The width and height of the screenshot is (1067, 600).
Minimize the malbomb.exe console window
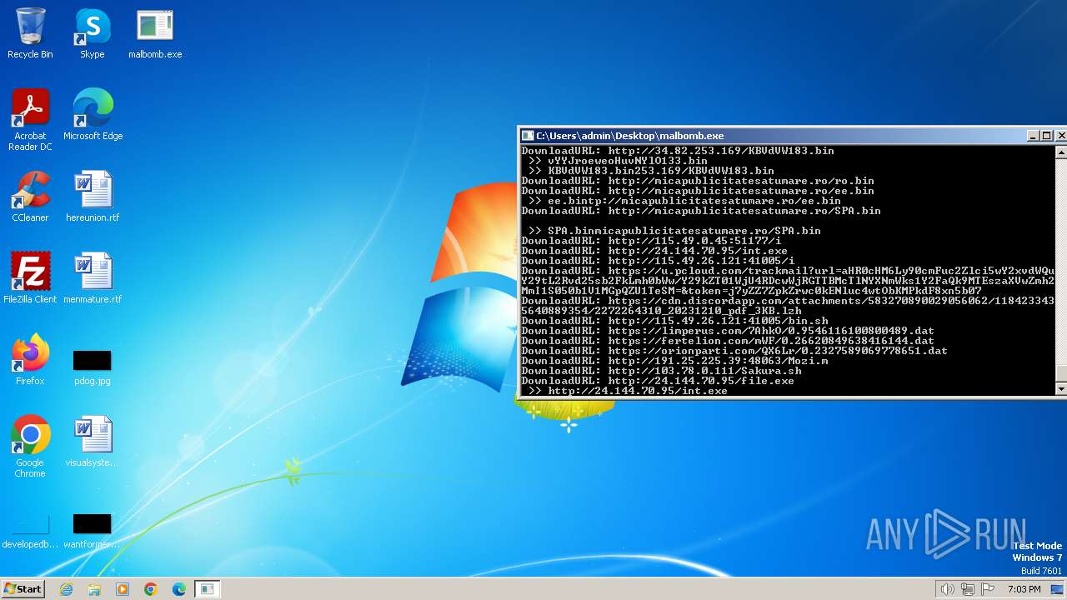tap(1033, 136)
